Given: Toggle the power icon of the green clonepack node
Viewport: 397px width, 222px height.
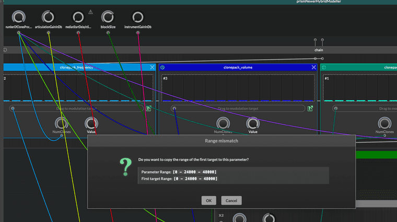Looking at the screenshot, I should (x=324, y=67).
